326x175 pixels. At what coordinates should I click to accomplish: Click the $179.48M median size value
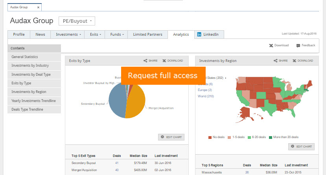[140, 163]
